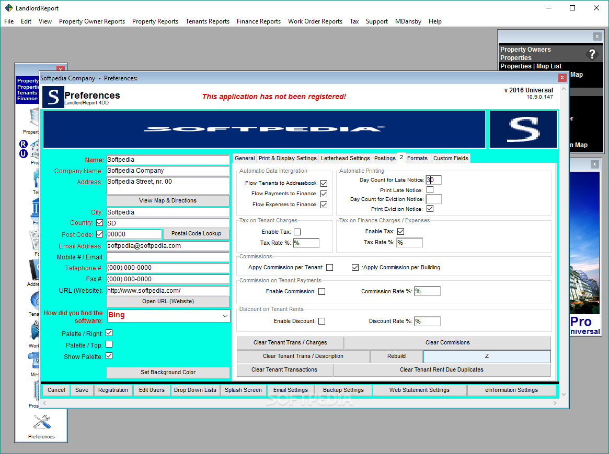The width and height of the screenshot is (609, 454).
Task: Close the right navigation palette
Action: [597, 37]
